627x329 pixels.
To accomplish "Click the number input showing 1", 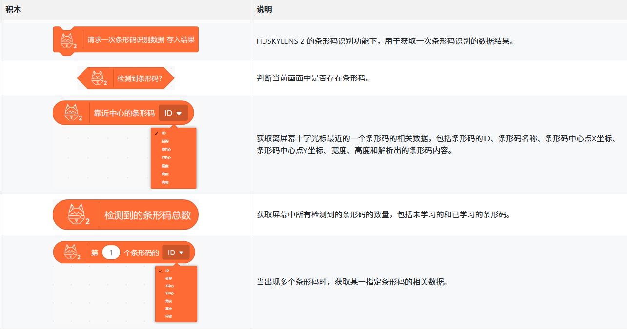I will click(111, 252).
